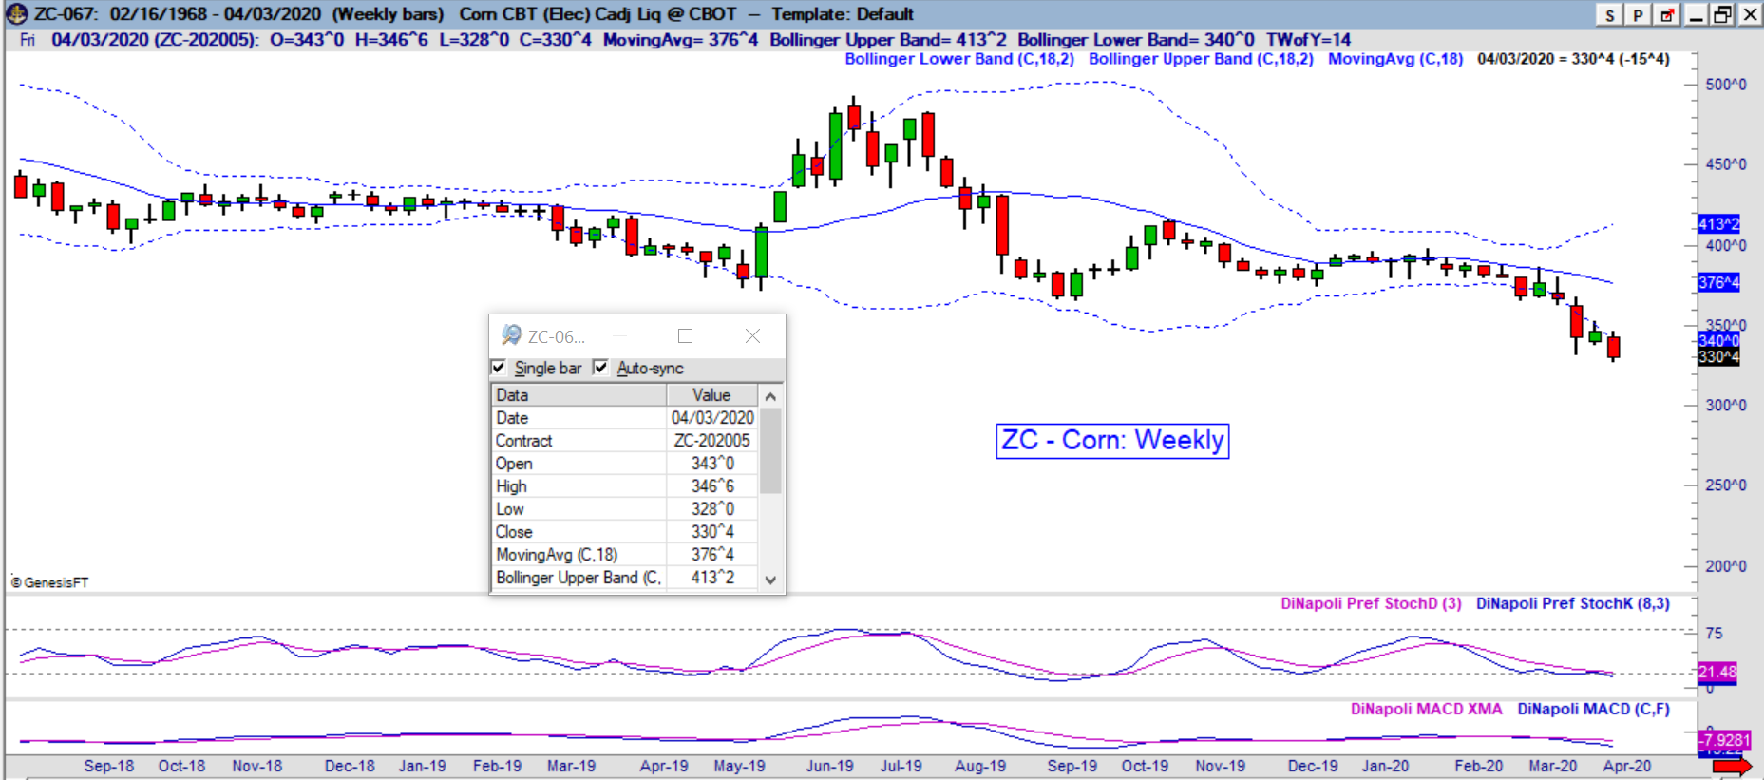Click the chart application icon beside ZC-067
The width and height of the screenshot is (1764, 780).
tap(16, 14)
